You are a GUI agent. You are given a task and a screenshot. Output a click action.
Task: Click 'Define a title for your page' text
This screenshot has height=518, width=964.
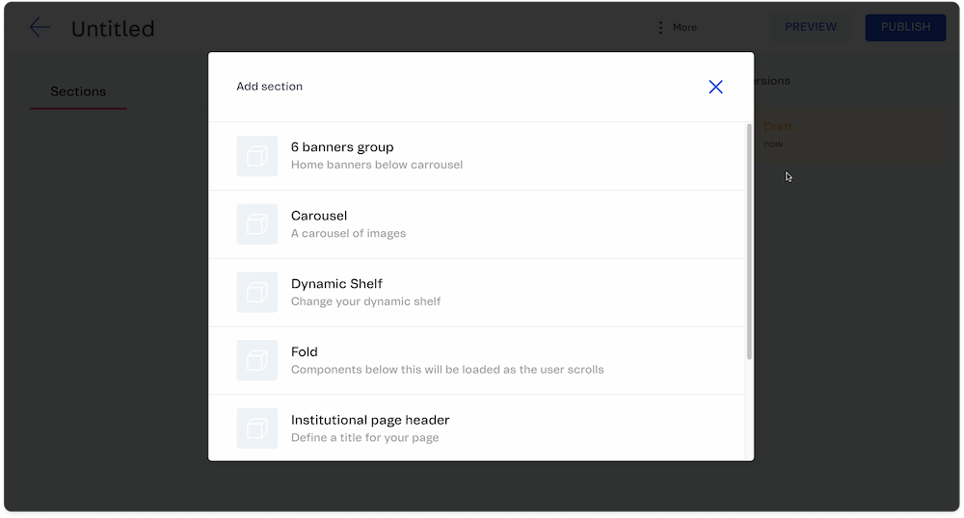(364, 437)
